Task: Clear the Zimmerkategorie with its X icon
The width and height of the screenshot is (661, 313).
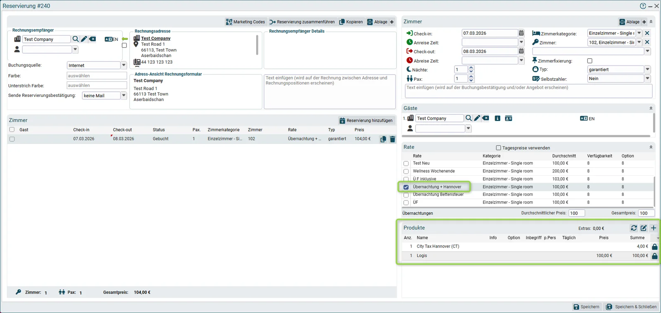Action: point(647,33)
